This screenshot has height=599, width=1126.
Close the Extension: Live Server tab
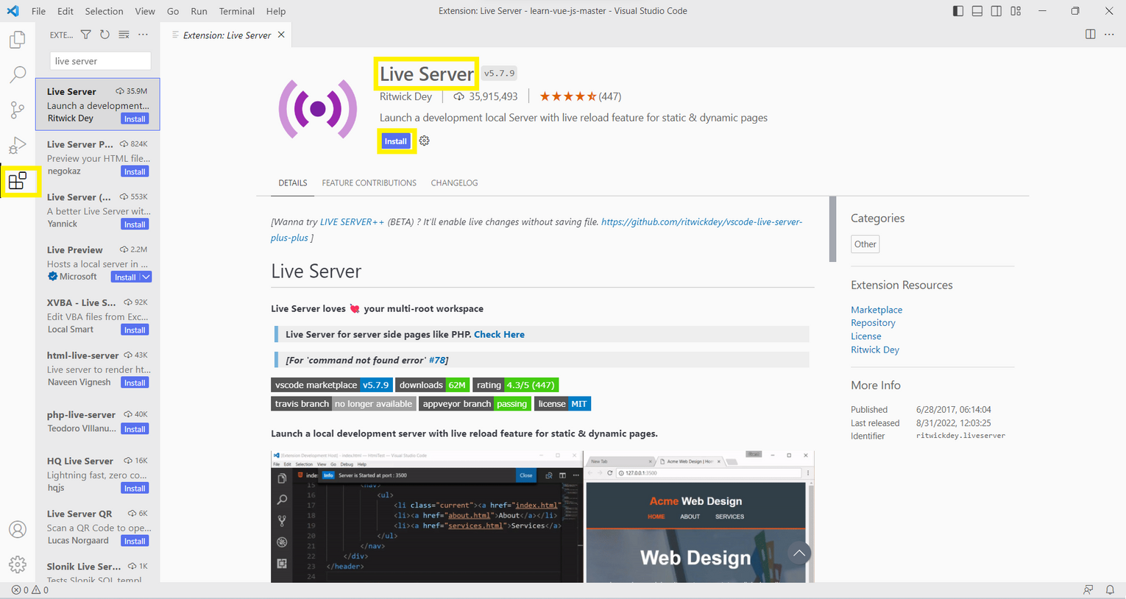click(x=281, y=35)
